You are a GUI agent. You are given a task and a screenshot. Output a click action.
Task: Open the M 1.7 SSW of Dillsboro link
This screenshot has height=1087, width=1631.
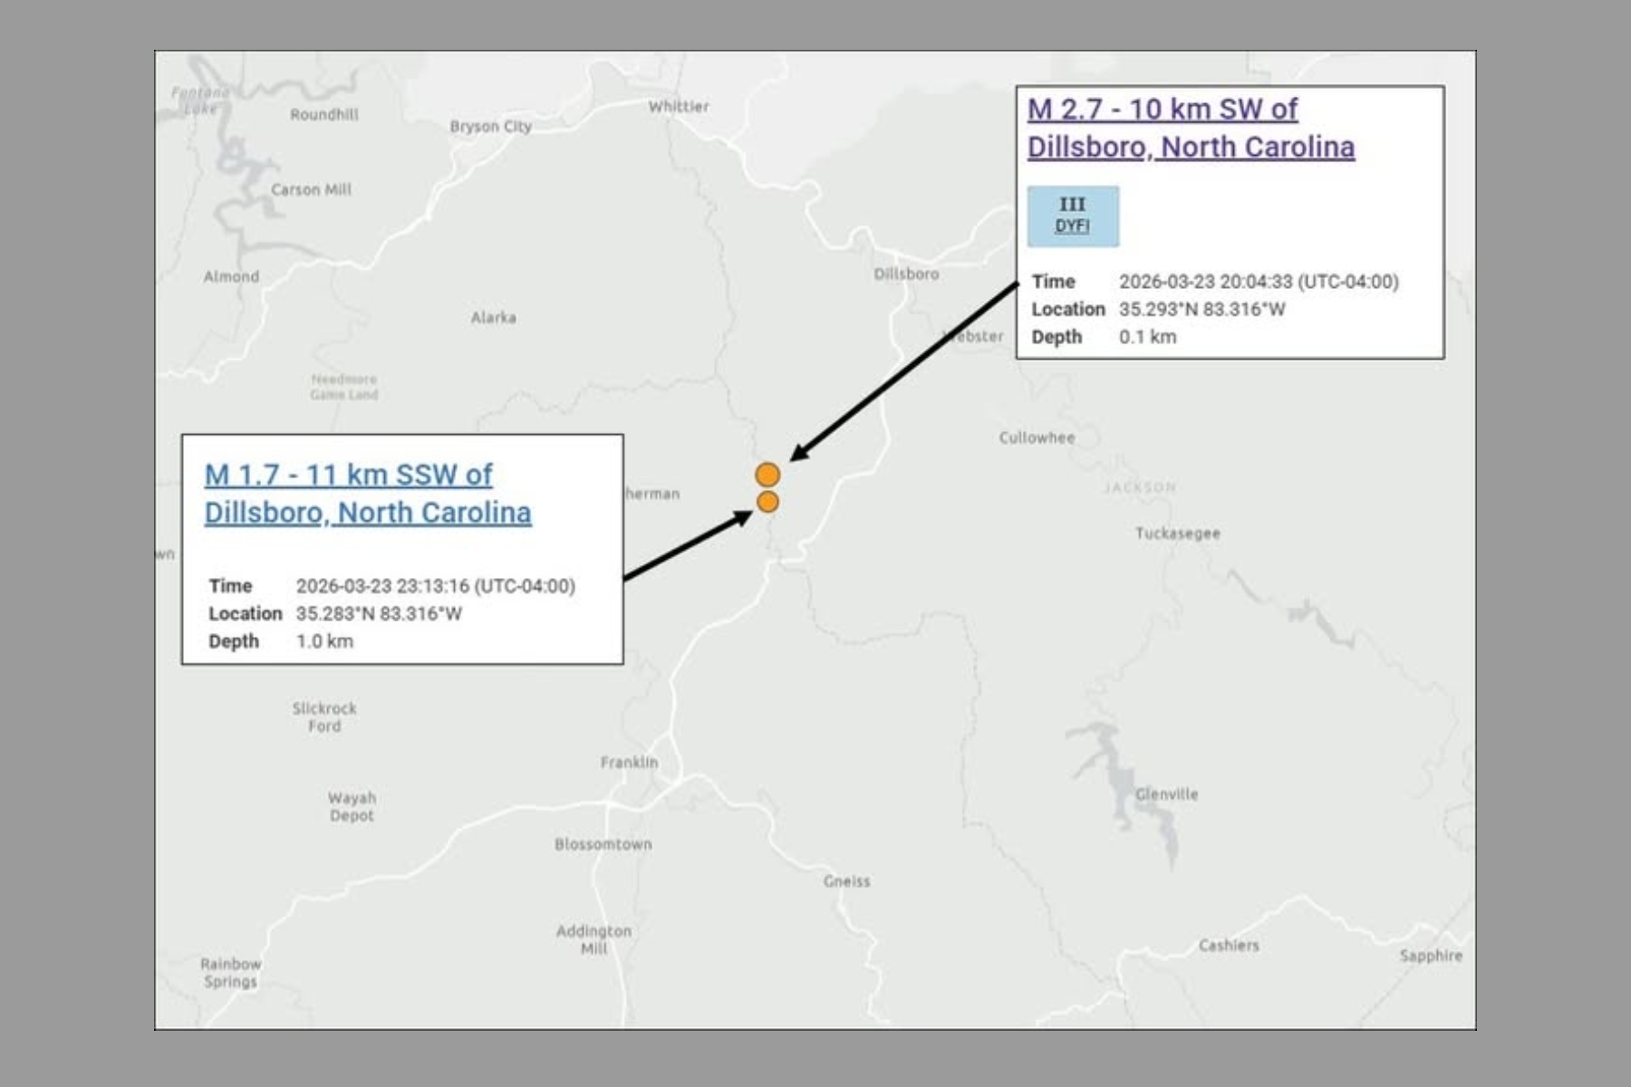pos(367,494)
